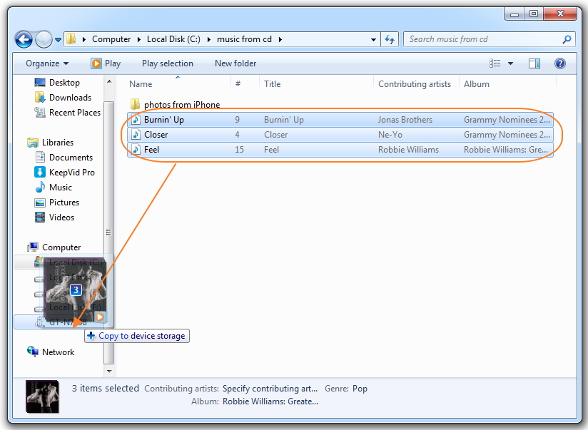Select Network in the navigation pane

[58, 352]
